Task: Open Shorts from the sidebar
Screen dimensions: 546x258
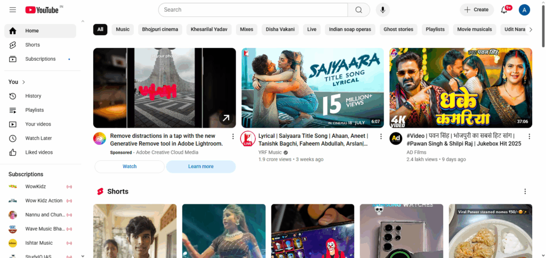Action: (40, 45)
